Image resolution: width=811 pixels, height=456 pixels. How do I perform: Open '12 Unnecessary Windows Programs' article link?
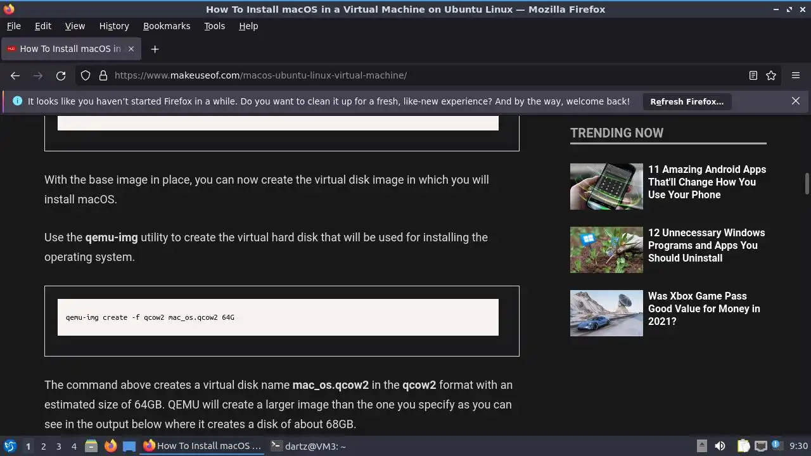click(706, 245)
